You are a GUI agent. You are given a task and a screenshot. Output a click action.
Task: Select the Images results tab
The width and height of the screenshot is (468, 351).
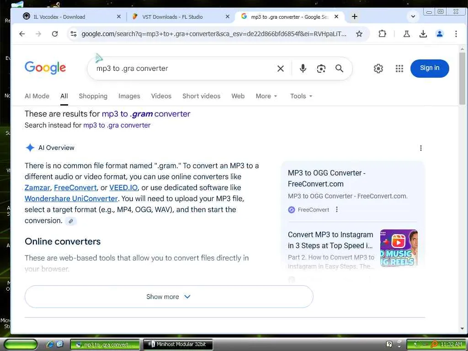pyautogui.click(x=129, y=96)
